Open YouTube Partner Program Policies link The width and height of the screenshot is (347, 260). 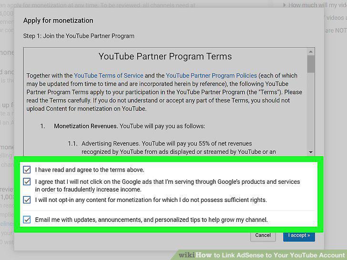click(x=211, y=76)
